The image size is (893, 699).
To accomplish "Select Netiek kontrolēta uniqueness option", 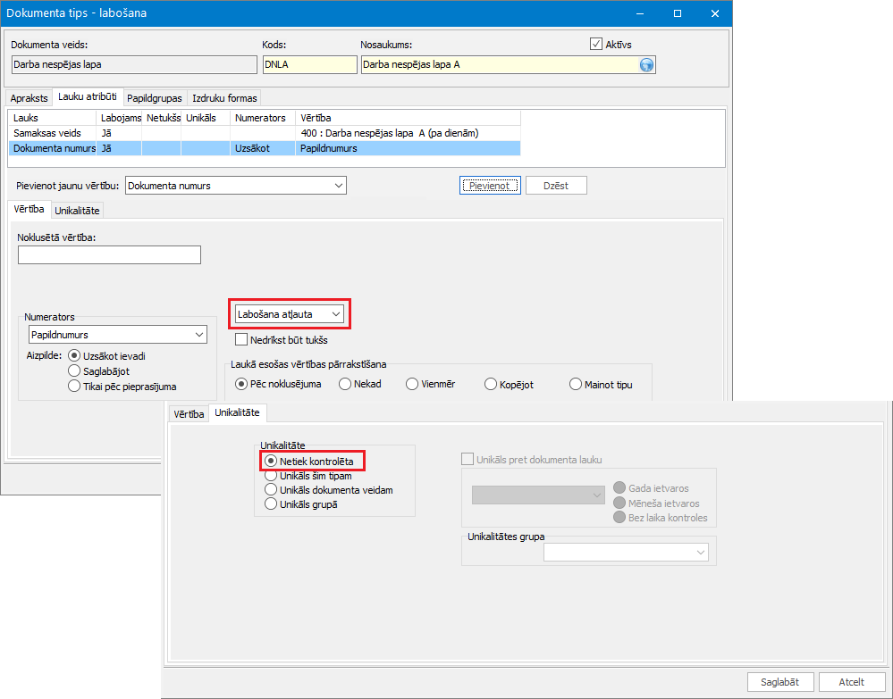I will pos(271,462).
